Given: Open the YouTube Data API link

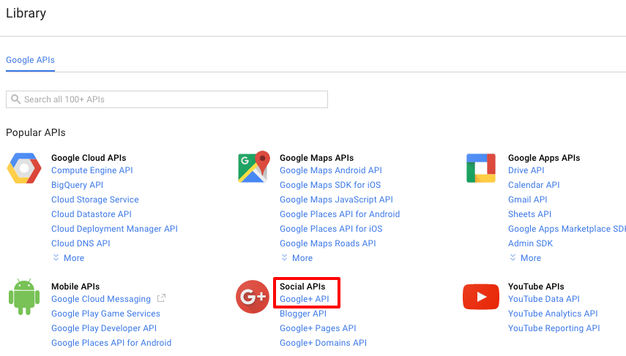Looking at the screenshot, I should (543, 299).
